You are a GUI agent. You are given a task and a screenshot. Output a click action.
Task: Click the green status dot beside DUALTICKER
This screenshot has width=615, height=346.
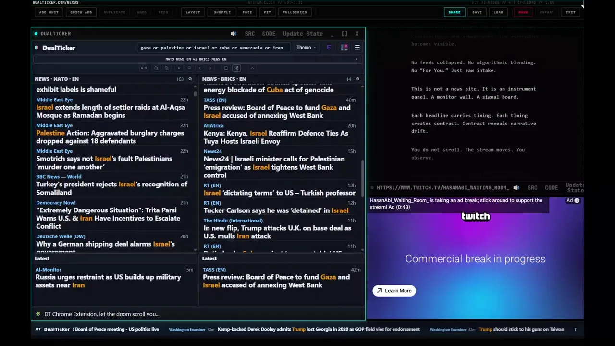[x=36, y=34]
